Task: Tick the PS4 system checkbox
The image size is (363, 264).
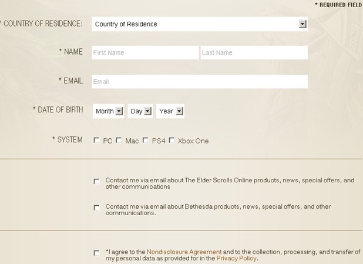Action: pos(146,141)
